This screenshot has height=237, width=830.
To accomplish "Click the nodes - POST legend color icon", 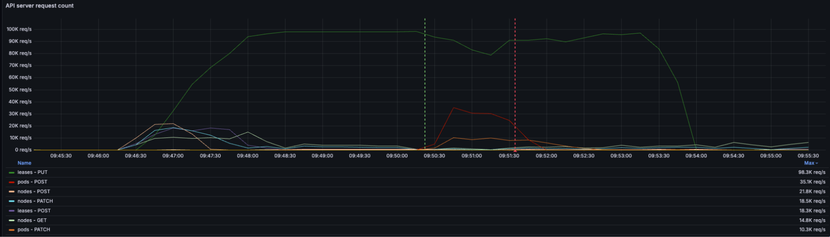I will pos(12,191).
